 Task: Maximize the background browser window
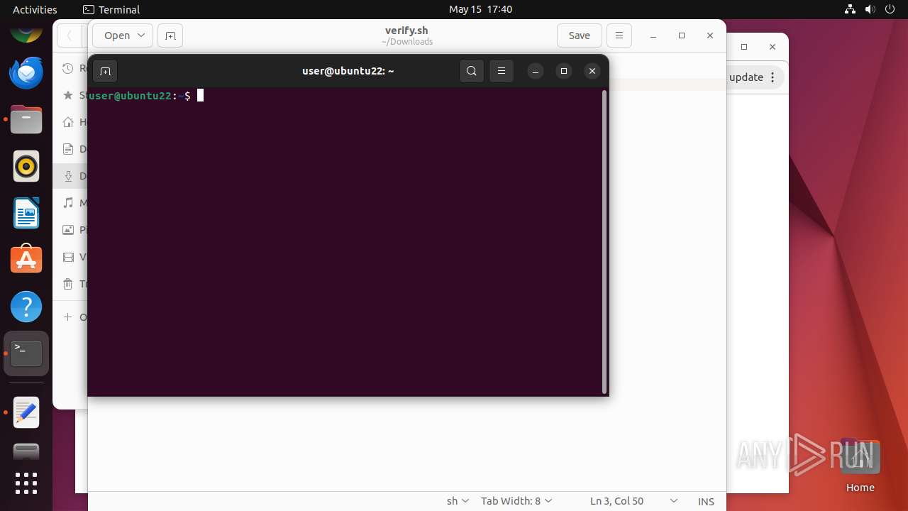[x=744, y=47]
